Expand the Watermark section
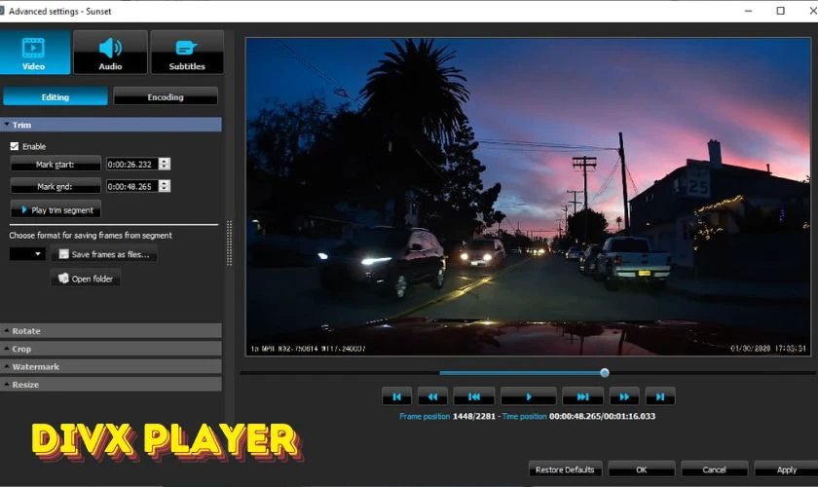The width and height of the screenshot is (818, 487). [x=111, y=366]
